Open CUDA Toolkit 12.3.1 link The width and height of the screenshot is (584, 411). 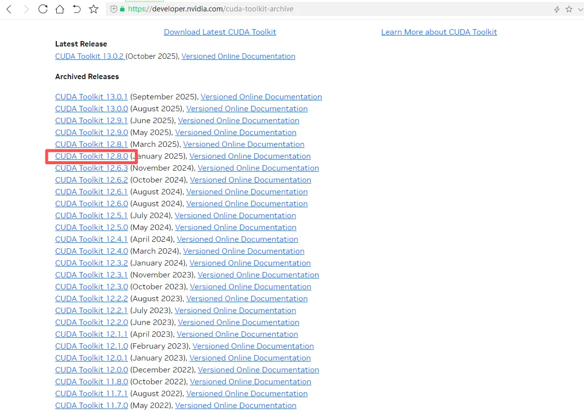[91, 275]
